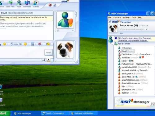Click the Add a Contact icon
Viewport: 155px width, 116px height.
click(116, 44)
